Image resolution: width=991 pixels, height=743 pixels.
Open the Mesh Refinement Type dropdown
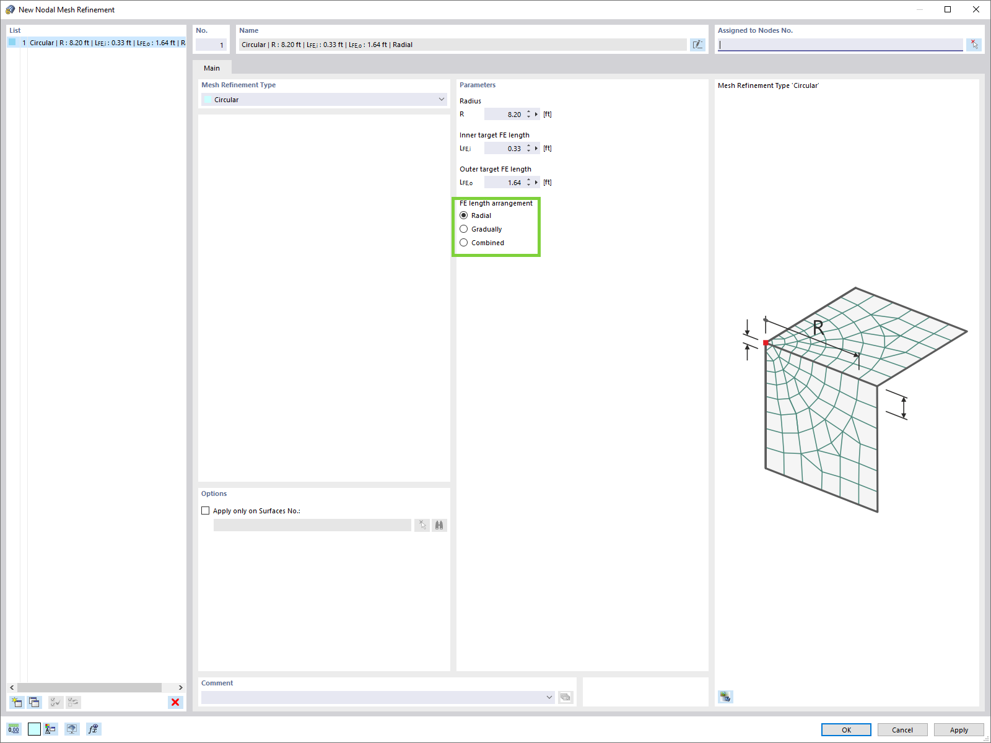coord(441,99)
